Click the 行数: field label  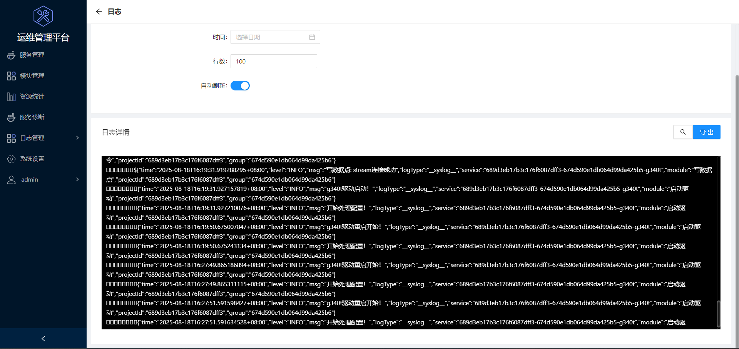(220, 61)
